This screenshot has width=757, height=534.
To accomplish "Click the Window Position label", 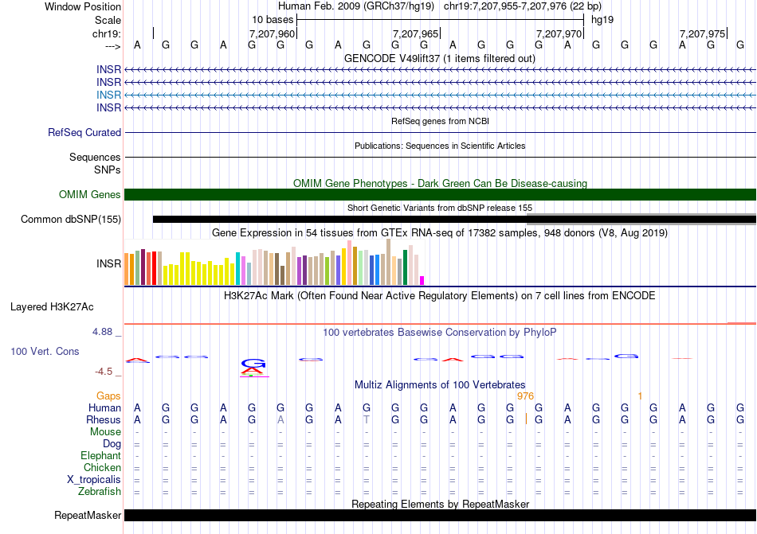I will click(83, 6).
